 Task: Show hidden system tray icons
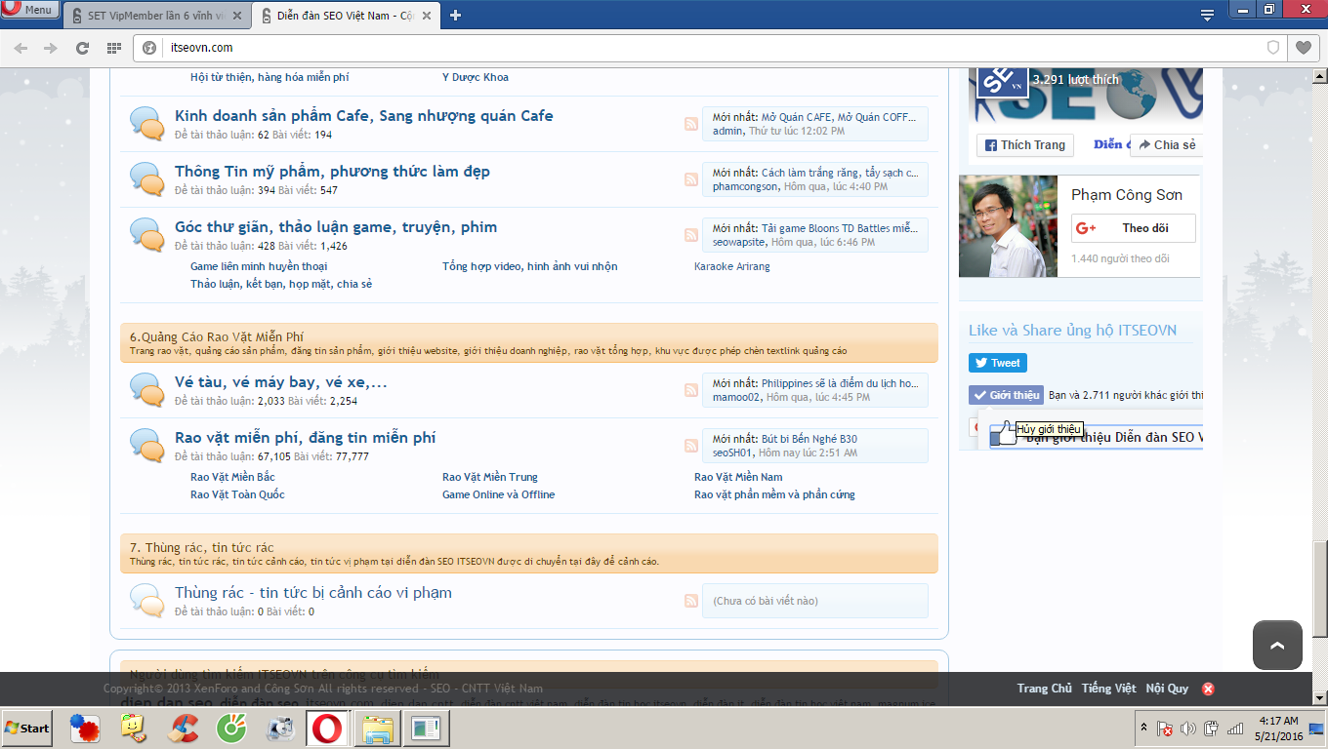click(1143, 728)
